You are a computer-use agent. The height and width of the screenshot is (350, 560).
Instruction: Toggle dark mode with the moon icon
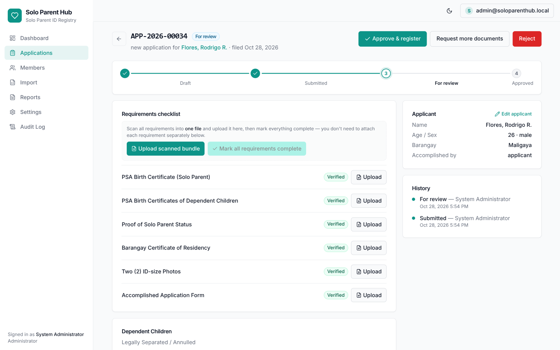450,11
